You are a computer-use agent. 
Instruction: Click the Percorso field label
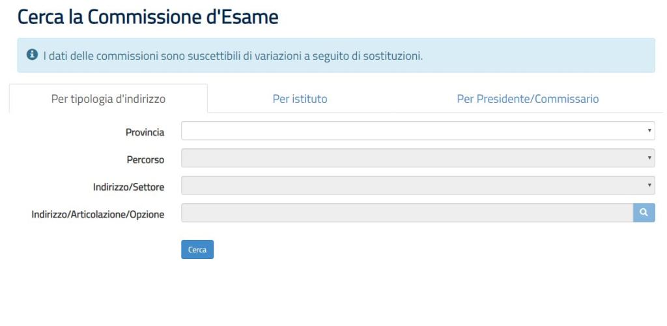pyautogui.click(x=145, y=159)
